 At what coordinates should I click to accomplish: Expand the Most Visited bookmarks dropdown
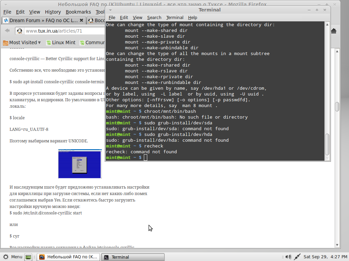point(22,42)
